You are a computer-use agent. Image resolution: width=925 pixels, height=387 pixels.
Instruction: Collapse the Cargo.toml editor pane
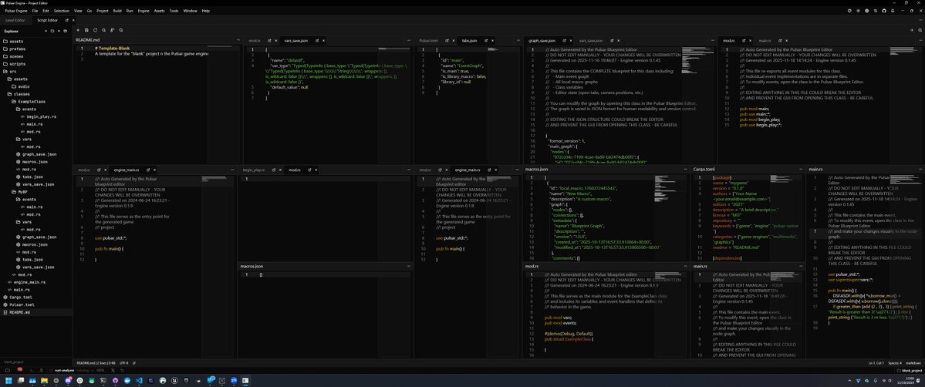coord(802,170)
